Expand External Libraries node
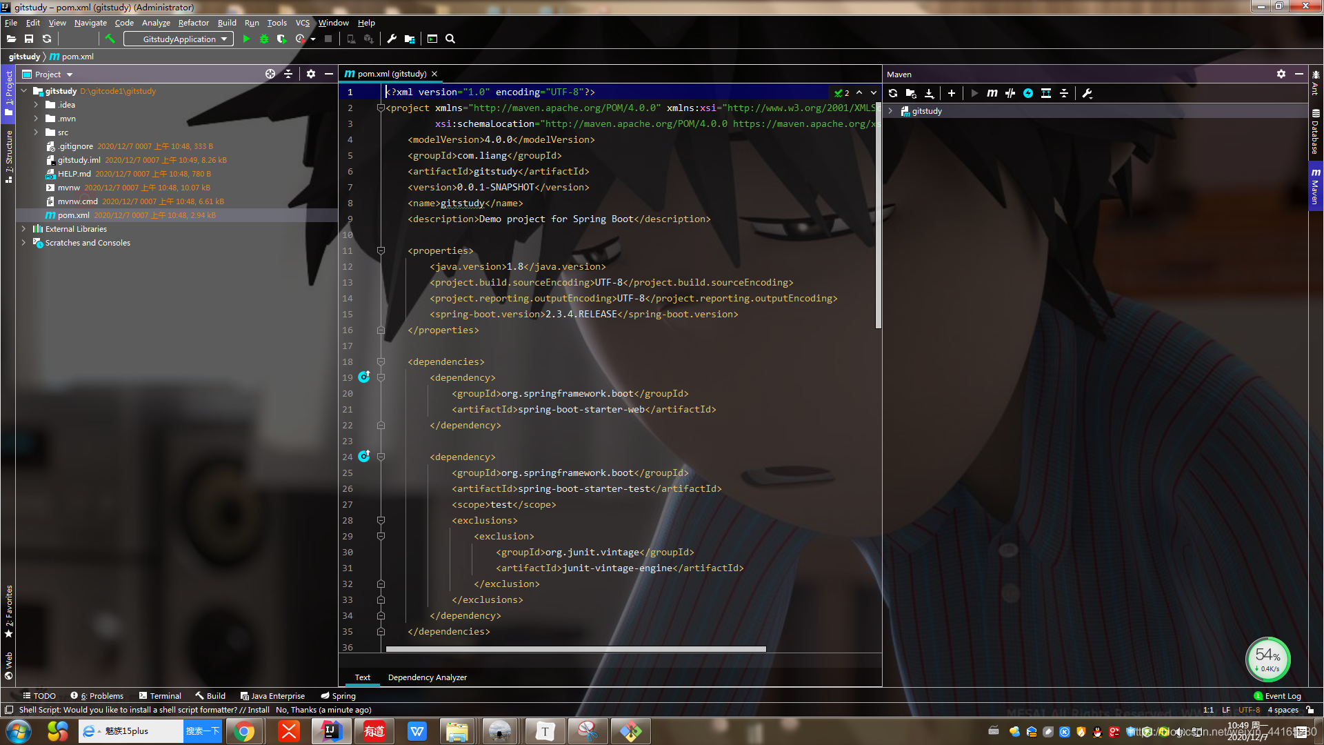The height and width of the screenshot is (745, 1324). [23, 229]
